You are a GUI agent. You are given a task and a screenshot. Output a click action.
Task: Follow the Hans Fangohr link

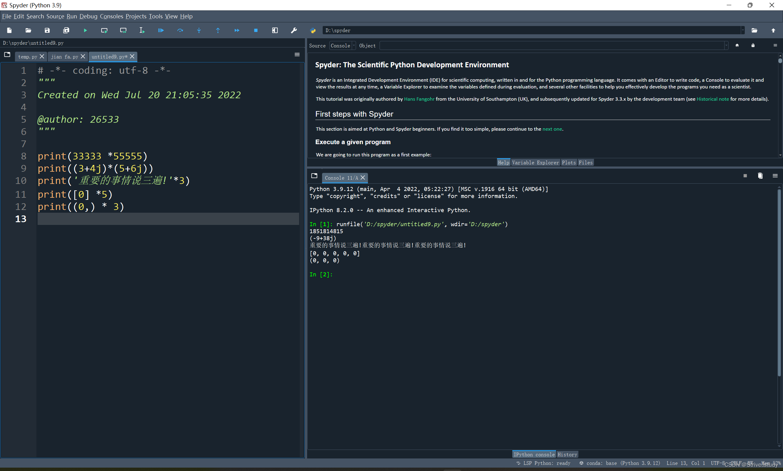click(x=419, y=99)
